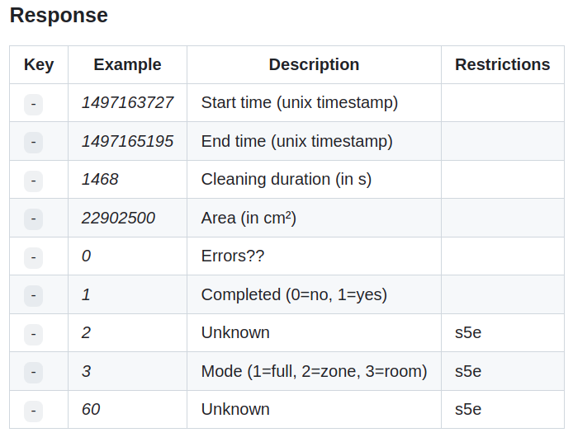This screenshot has width=573, height=442.
Task: Click the Mode (1=full, 2=zone, 3=room) text
Action: [x=314, y=372]
